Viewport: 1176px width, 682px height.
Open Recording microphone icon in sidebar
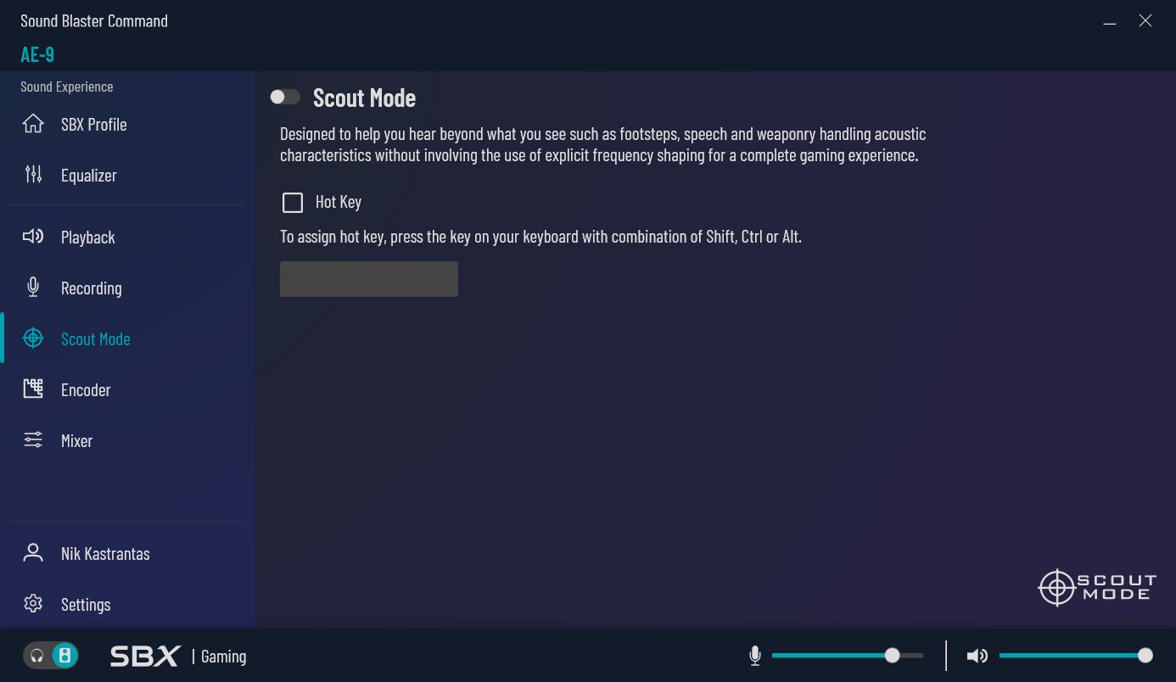[33, 288]
